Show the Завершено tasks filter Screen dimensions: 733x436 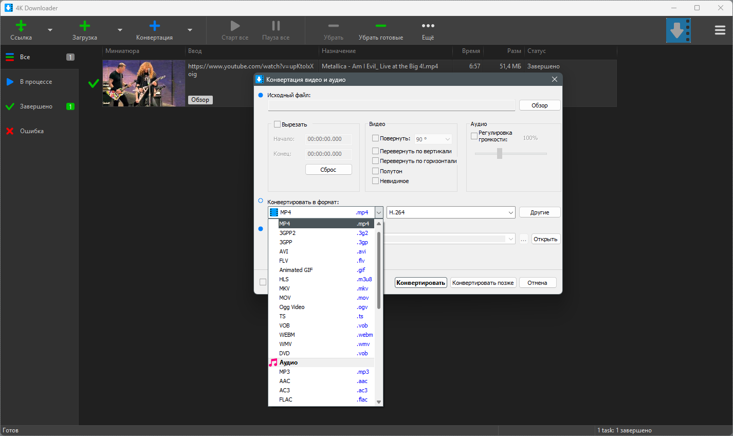coord(39,106)
